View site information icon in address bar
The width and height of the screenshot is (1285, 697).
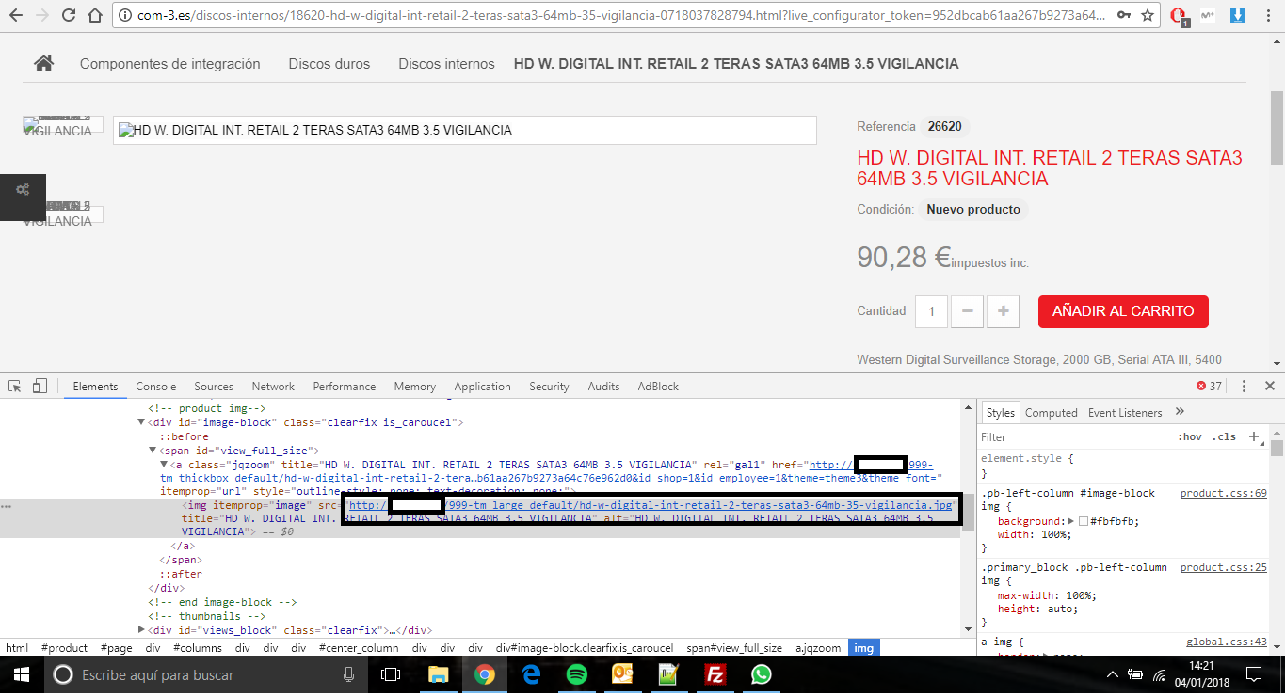coord(124,15)
